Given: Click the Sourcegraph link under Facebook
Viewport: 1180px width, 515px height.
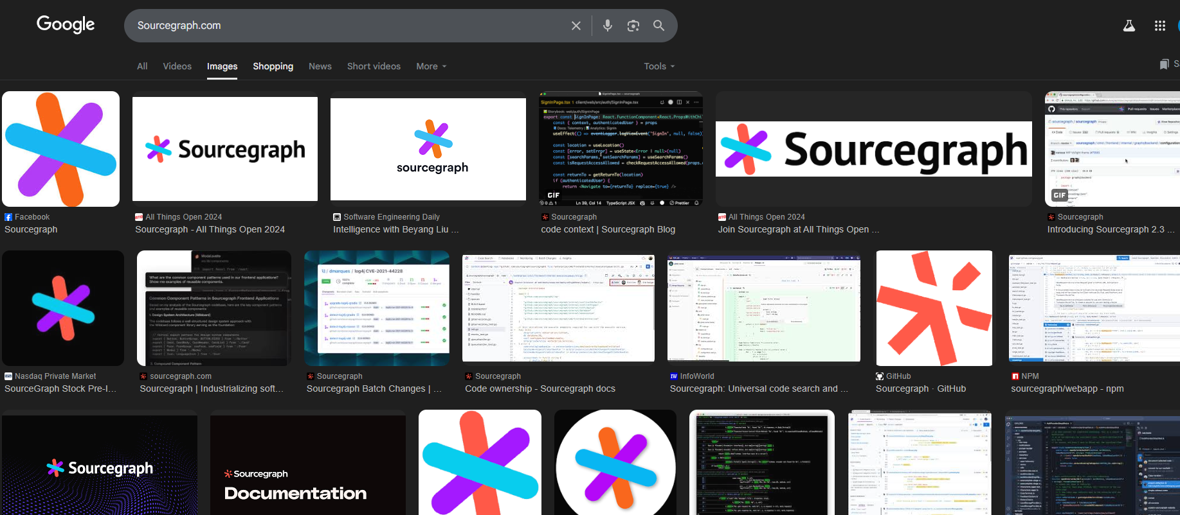Looking at the screenshot, I should click(x=31, y=230).
